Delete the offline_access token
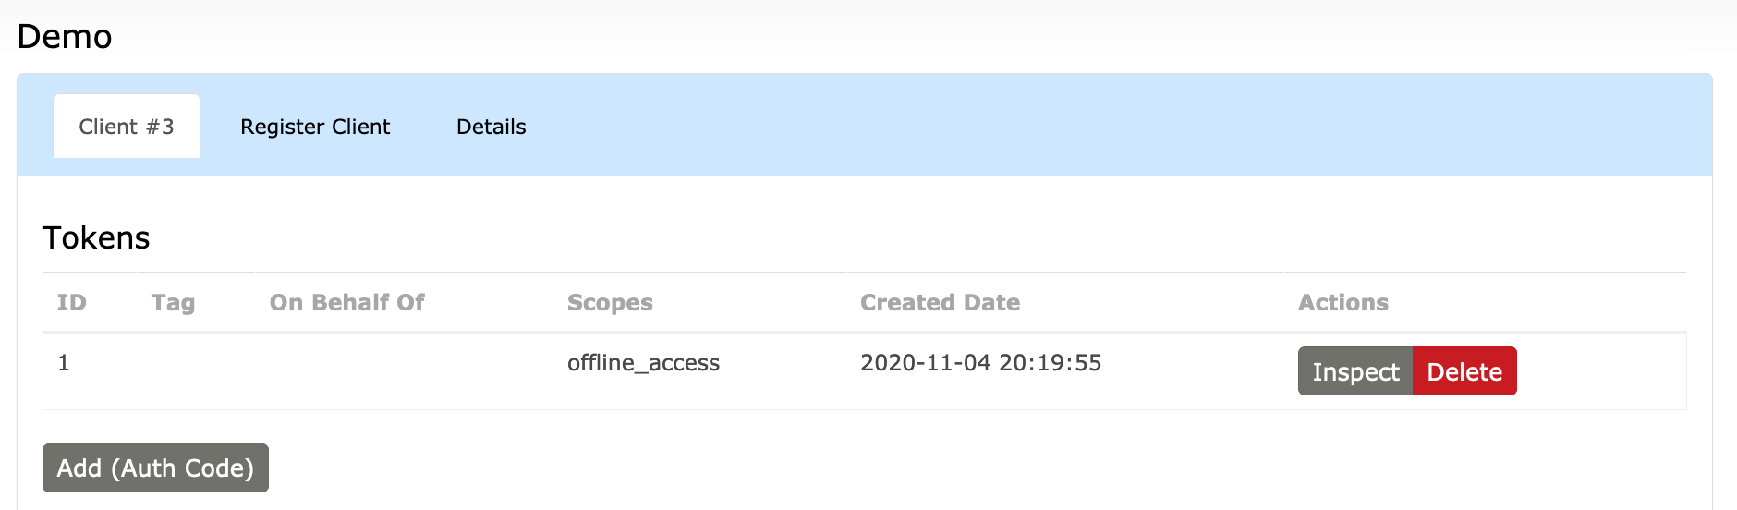 pos(1464,371)
